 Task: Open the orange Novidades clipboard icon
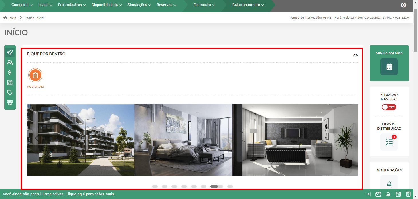click(35, 75)
